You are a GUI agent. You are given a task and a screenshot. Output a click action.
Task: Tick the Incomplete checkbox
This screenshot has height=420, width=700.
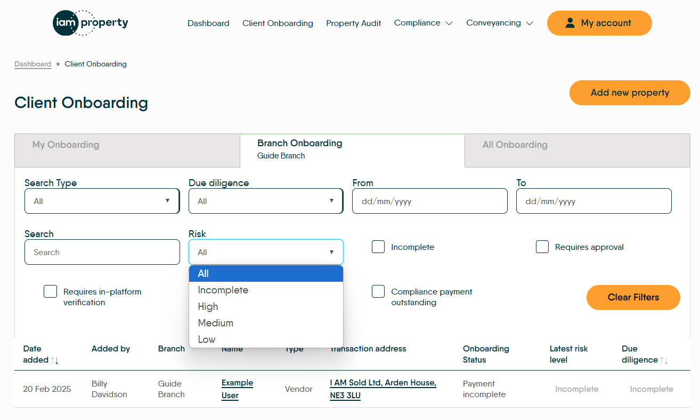click(378, 247)
